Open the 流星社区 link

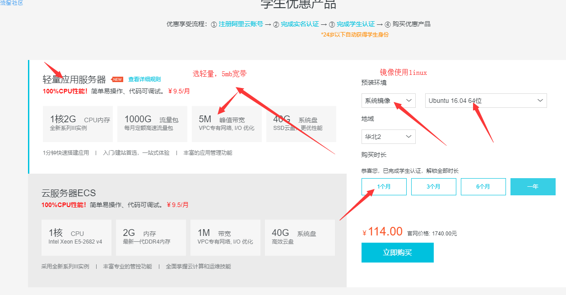click(x=12, y=3)
